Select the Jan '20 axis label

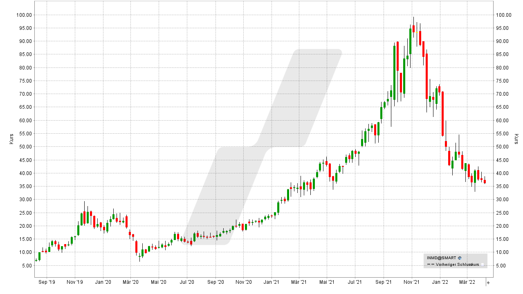point(103,282)
